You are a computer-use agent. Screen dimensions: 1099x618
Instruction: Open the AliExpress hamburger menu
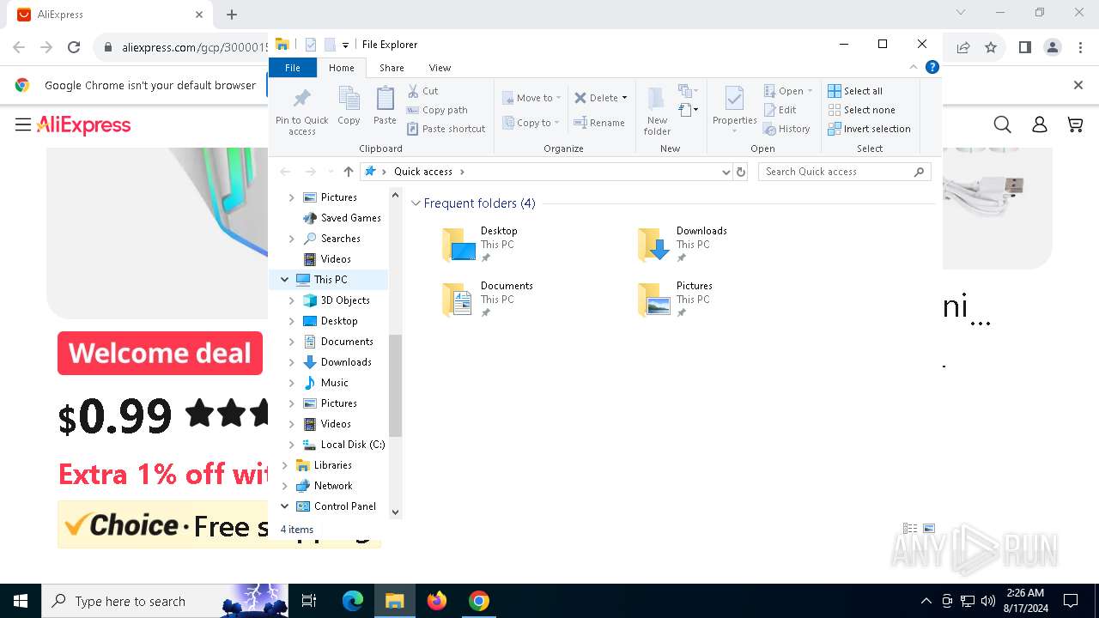23,125
